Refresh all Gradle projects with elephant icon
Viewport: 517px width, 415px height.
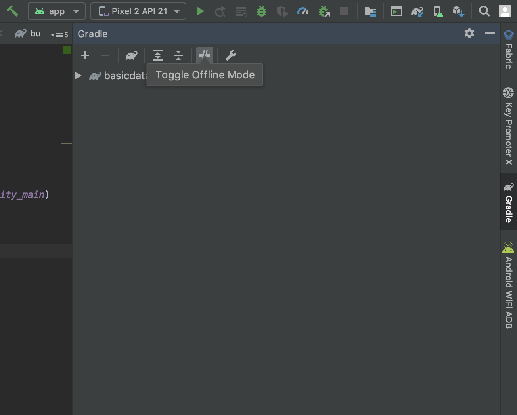[x=131, y=55]
